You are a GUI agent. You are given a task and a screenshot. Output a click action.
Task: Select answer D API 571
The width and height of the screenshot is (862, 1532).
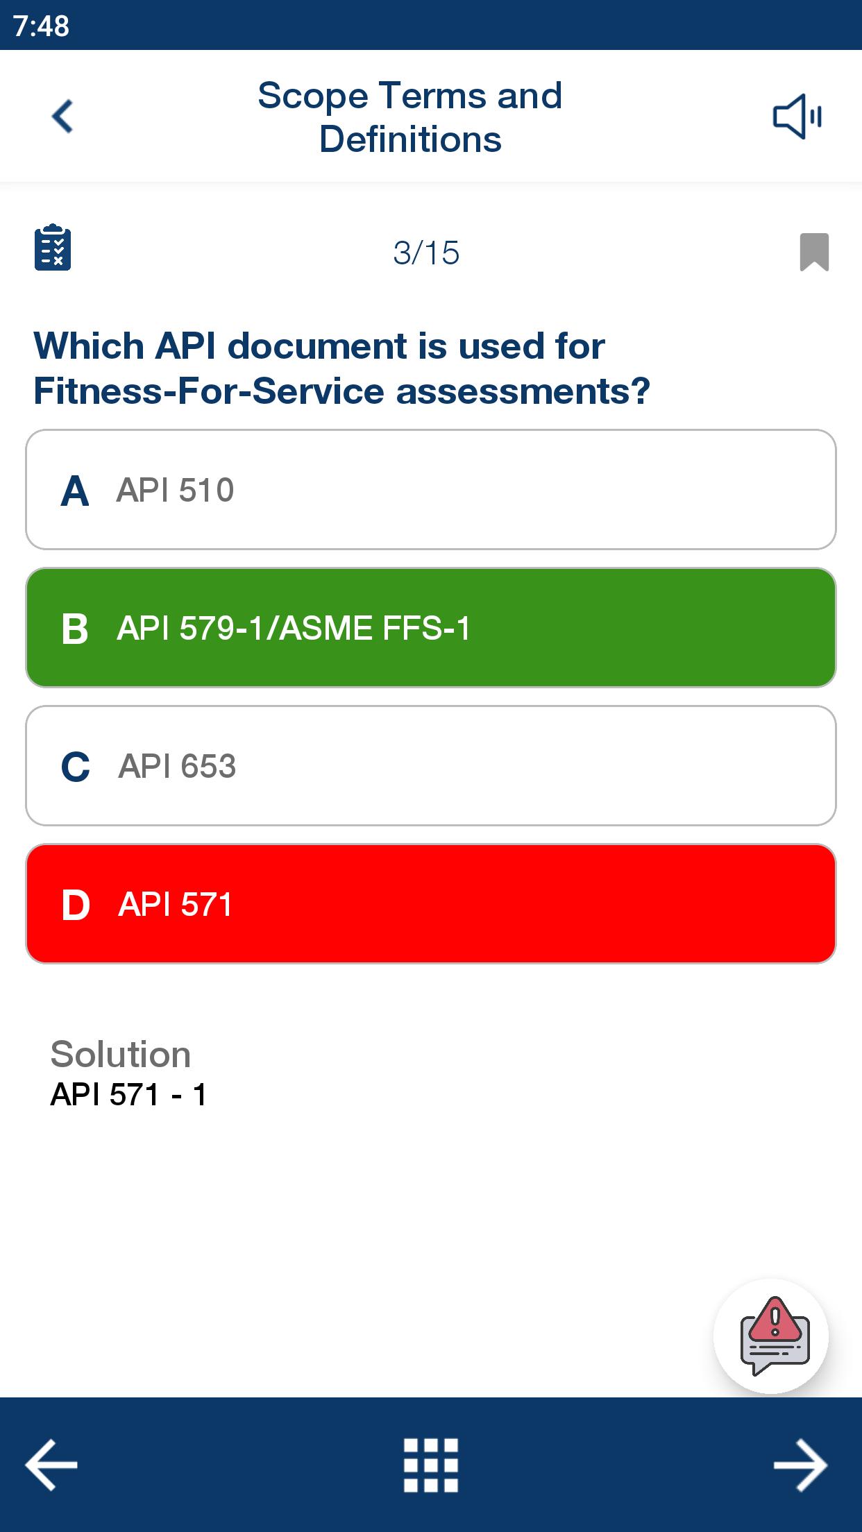(x=431, y=904)
